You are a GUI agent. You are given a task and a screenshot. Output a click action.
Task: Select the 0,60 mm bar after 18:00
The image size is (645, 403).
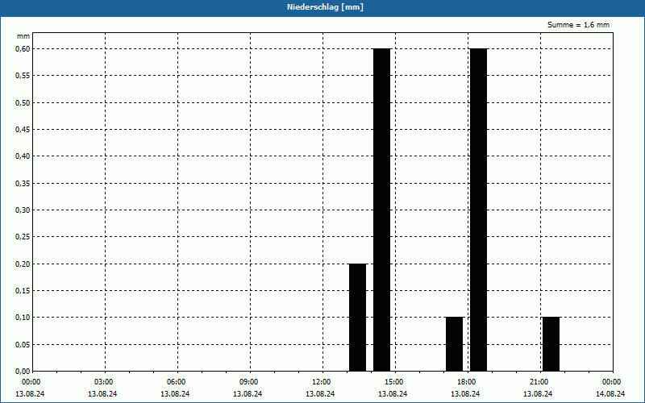coord(478,210)
